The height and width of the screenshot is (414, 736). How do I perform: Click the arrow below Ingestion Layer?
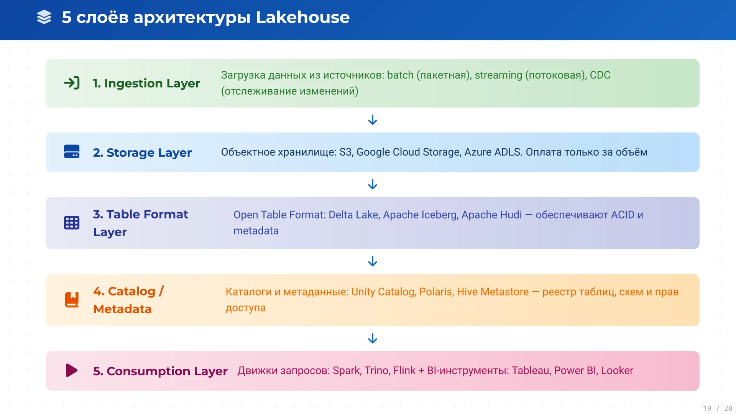[x=373, y=120]
